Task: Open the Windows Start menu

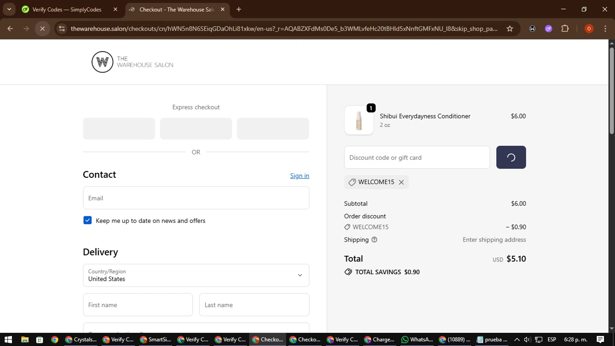Action: (8, 339)
